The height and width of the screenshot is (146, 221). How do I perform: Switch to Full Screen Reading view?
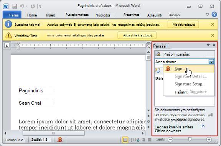point(131,140)
